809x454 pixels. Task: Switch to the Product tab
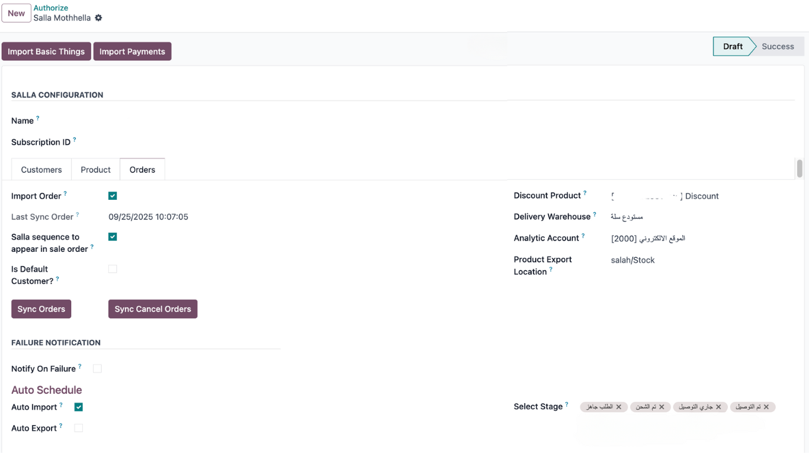95,170
